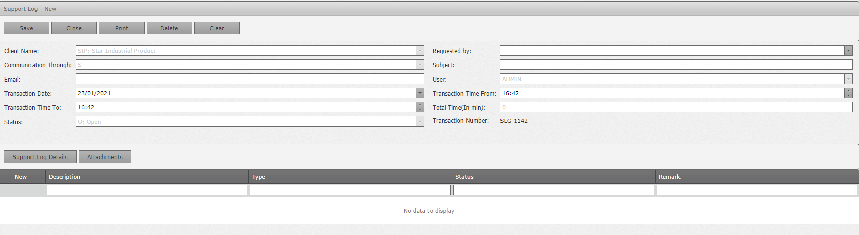This screenshot has width=859, height=235.
Task: Open the Transaction Date calendar dropdown
Action: click(x=420, y=93)
